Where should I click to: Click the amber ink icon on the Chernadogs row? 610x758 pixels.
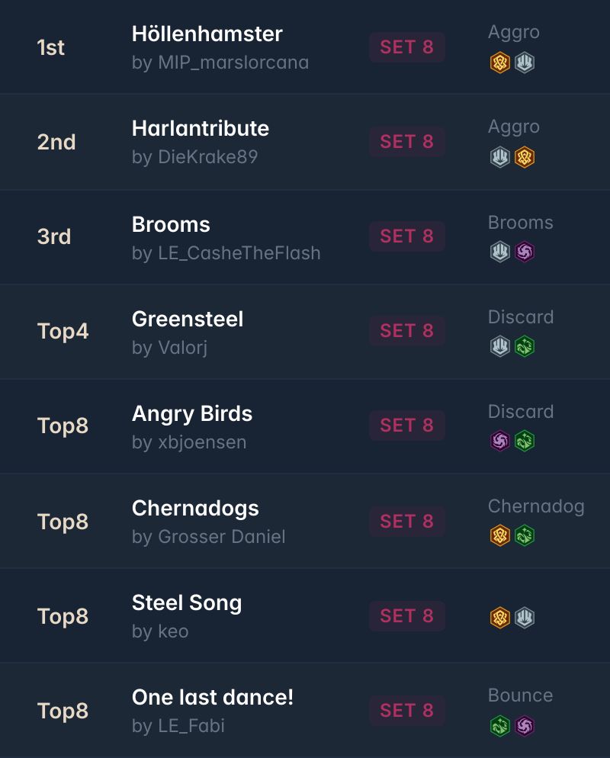coord(499,535)
